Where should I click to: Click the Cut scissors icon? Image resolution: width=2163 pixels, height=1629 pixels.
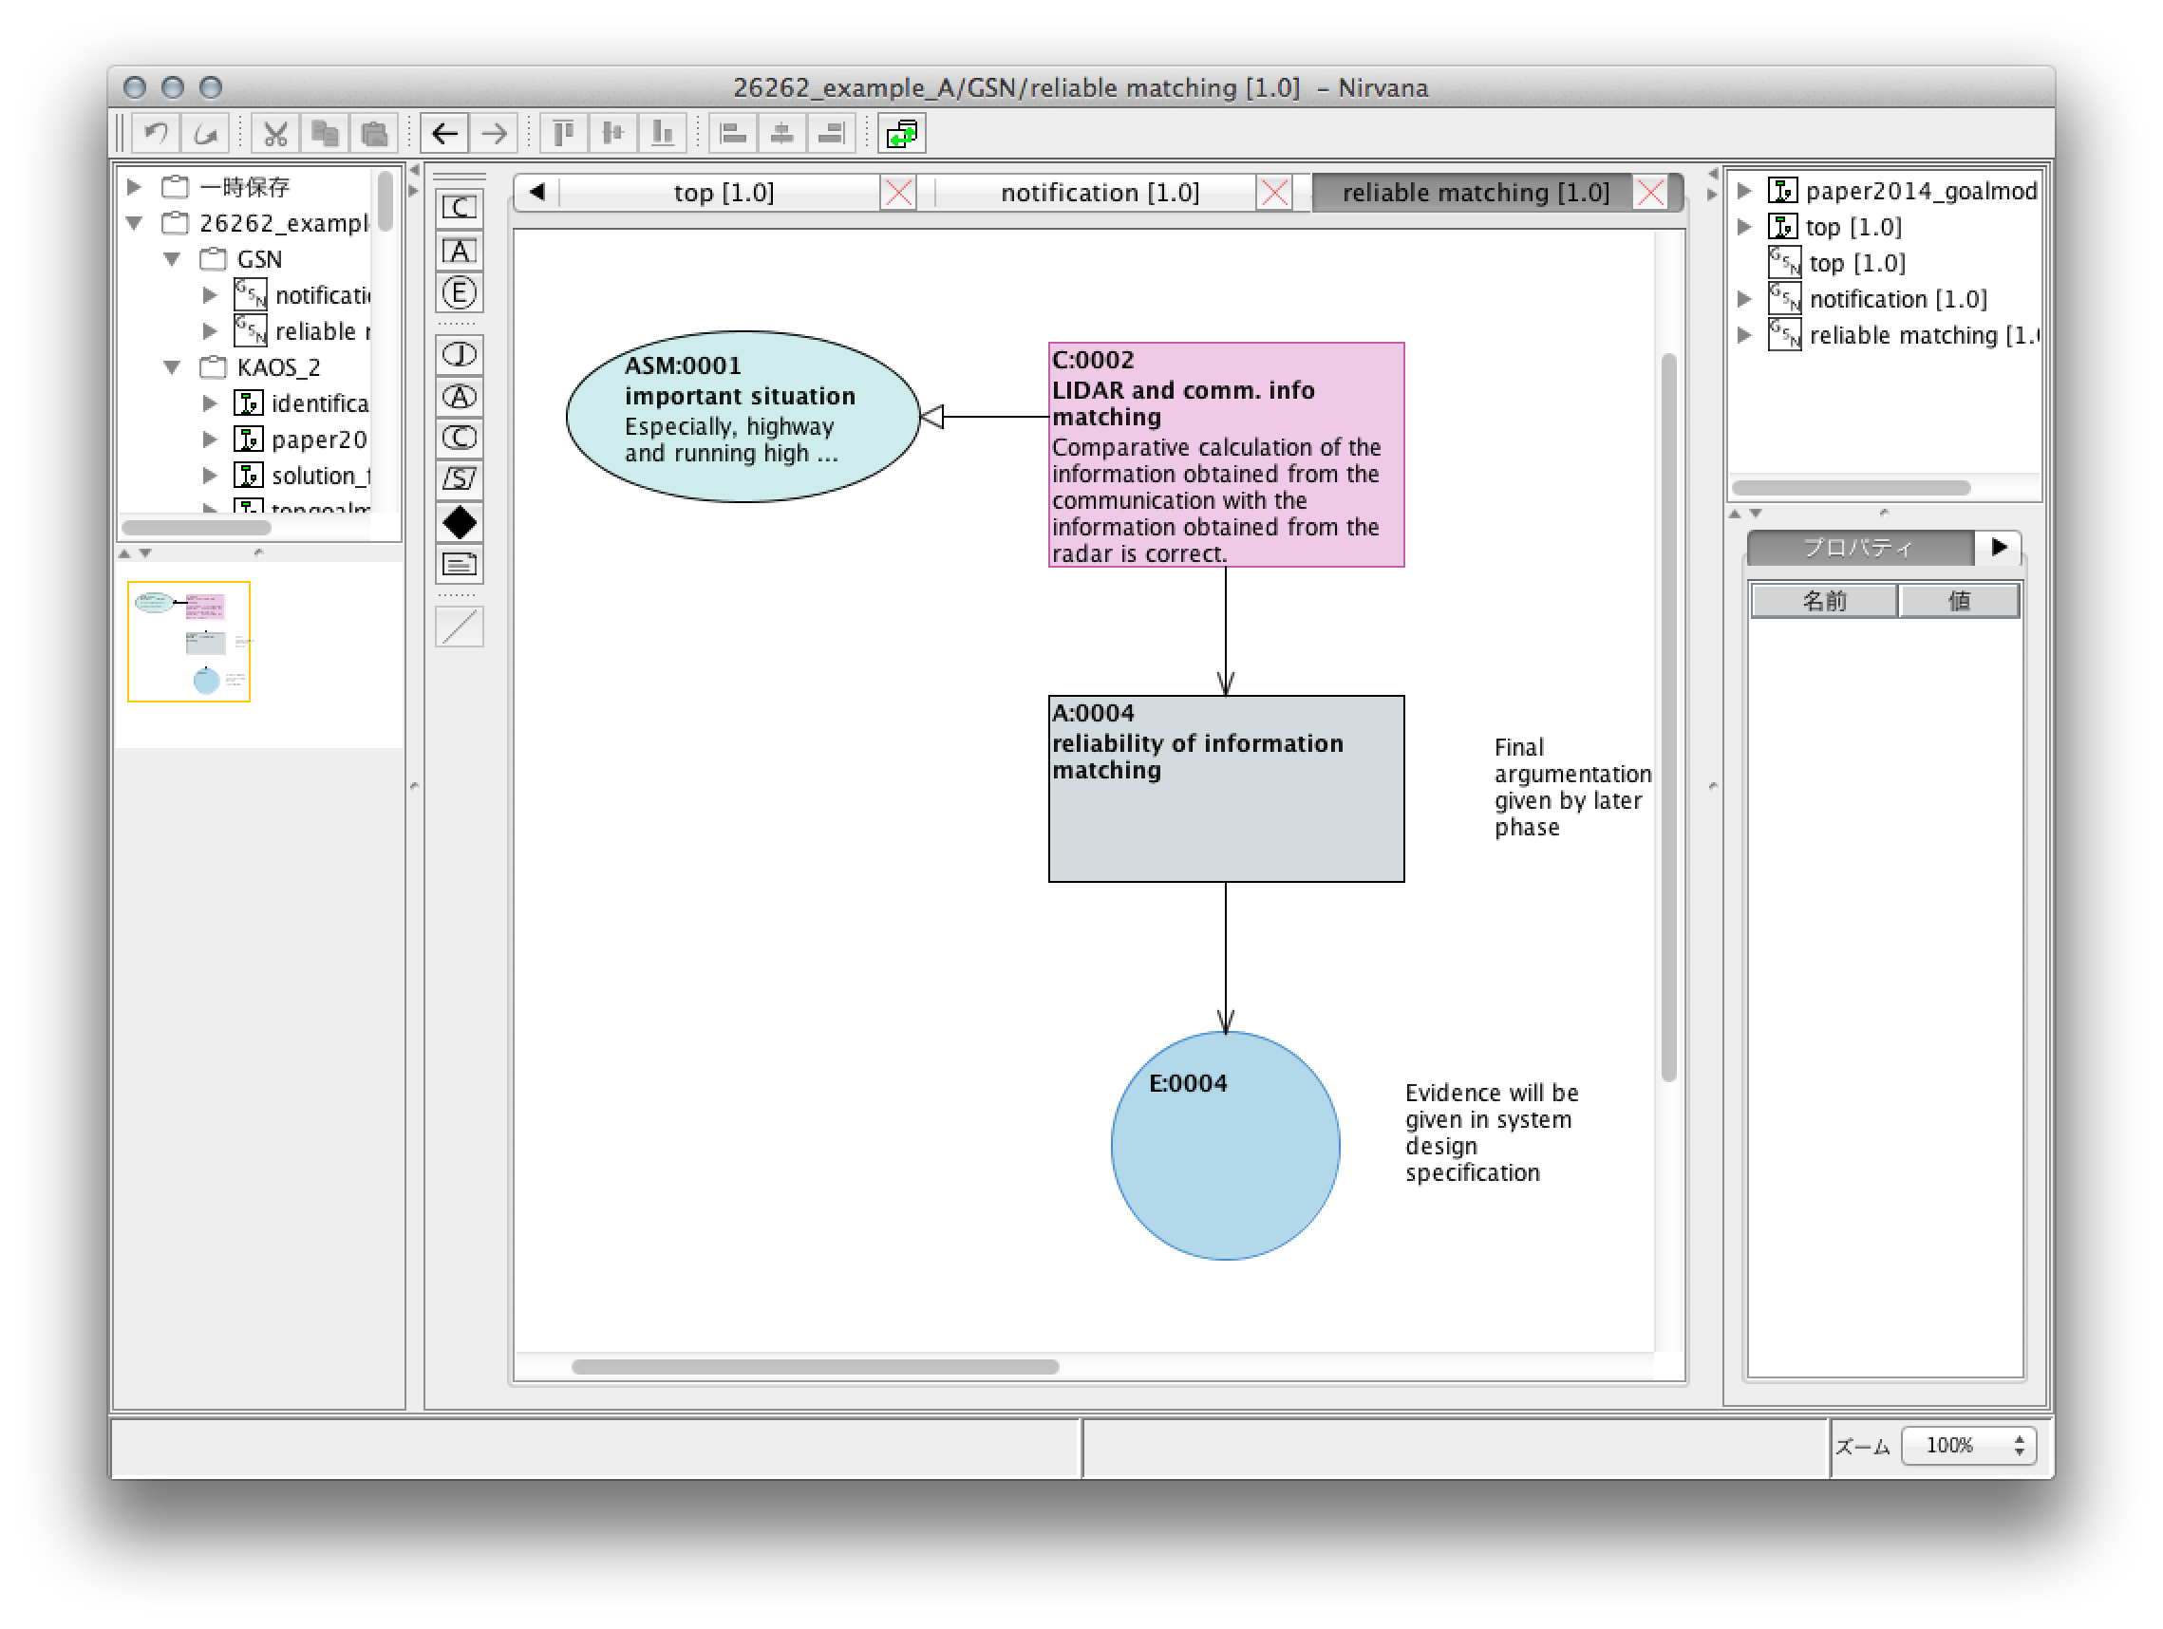pos(275,133)
